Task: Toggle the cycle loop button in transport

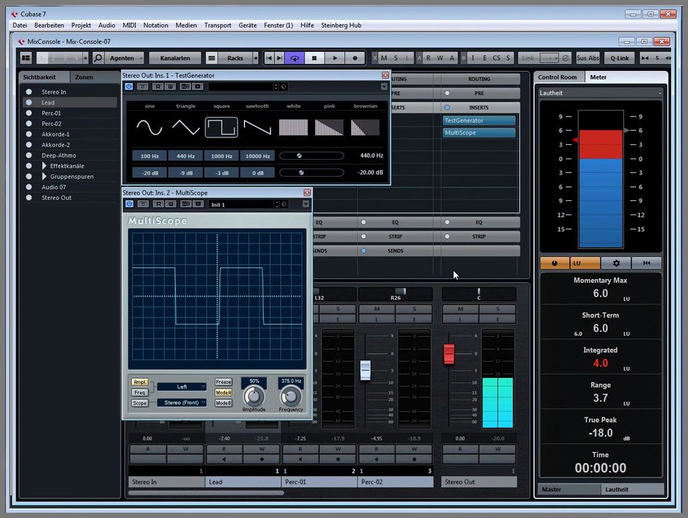Action: click(x=294, y=58)
